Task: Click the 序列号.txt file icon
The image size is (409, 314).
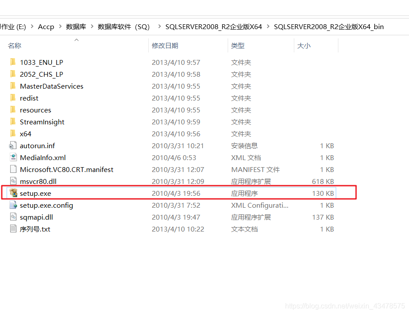Action: click(13, 229)
